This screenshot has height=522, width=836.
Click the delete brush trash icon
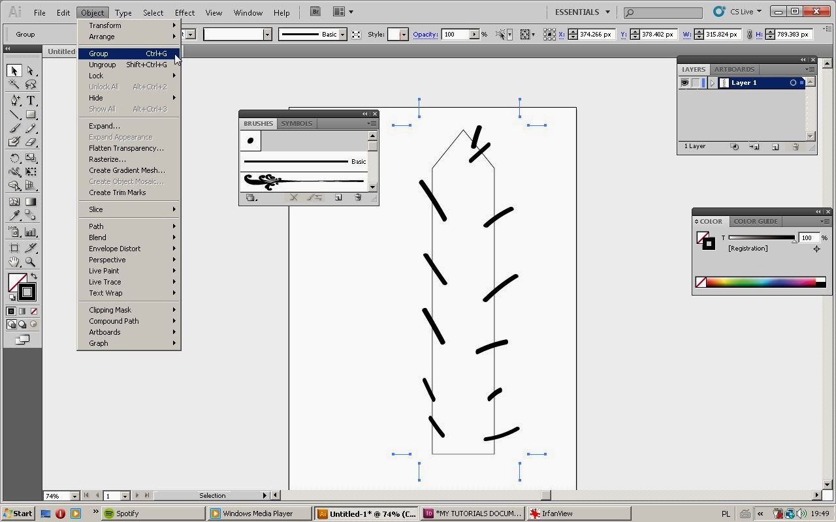358,198
